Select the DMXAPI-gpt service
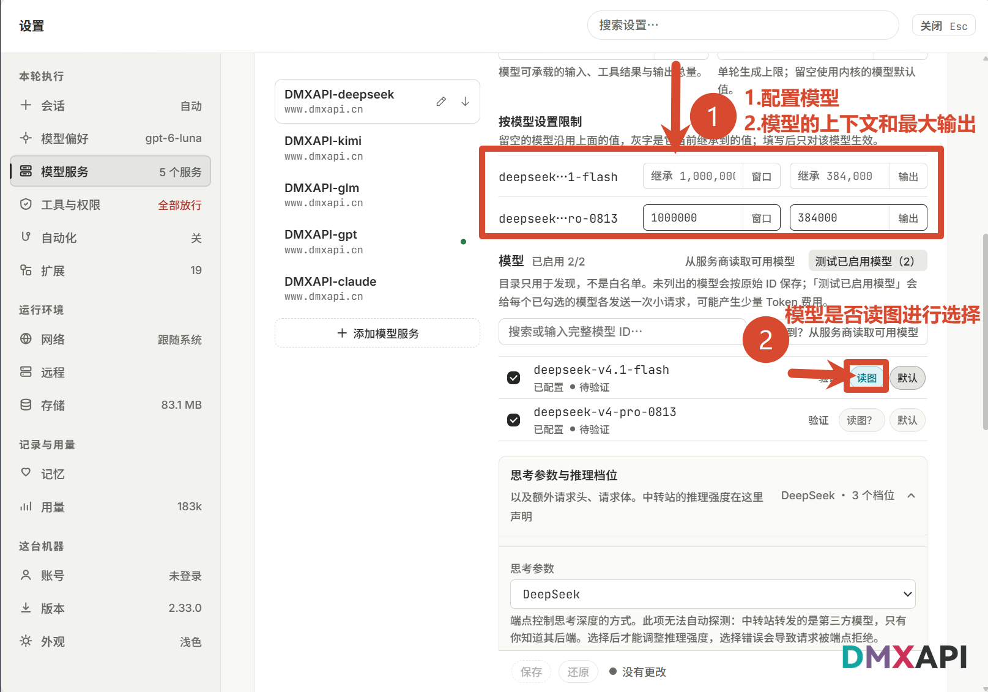 (377, 242)
